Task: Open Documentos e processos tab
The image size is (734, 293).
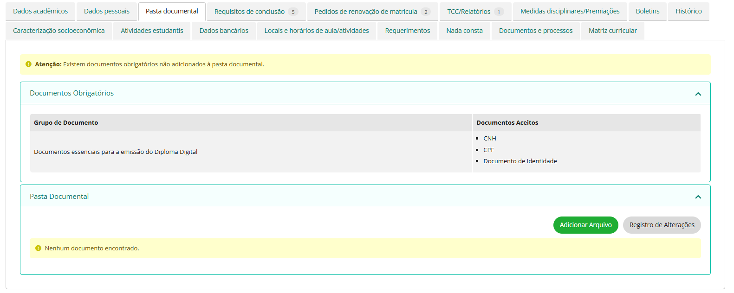Action: point(535,31)
